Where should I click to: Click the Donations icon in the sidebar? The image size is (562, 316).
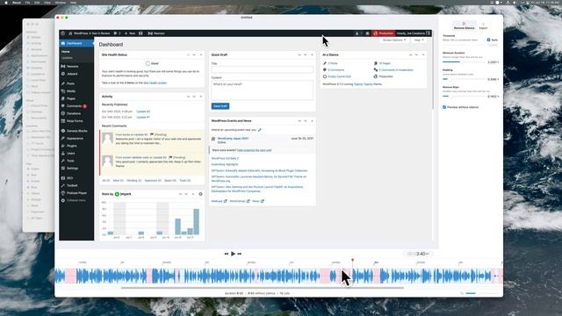pos(63,113)
